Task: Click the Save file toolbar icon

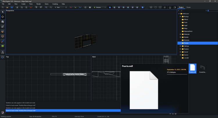Action: [x=12, y=7]
